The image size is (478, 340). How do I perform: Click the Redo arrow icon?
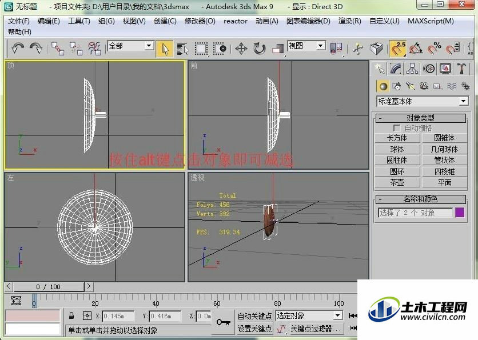[x=36, y=48]
